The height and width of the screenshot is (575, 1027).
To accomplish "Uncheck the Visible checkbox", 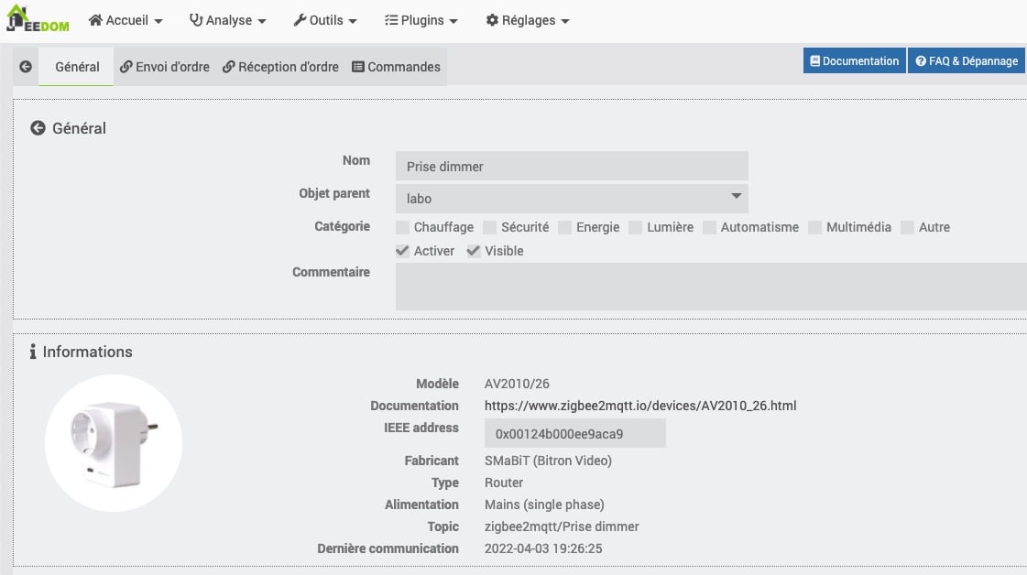I will pos(474,251).
